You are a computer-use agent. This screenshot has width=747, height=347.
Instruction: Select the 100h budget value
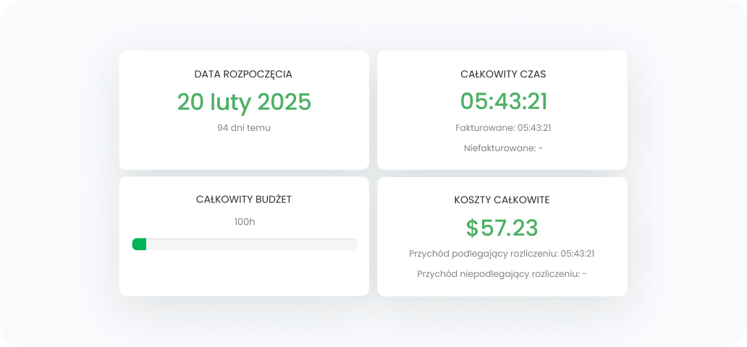coord(245,222)
